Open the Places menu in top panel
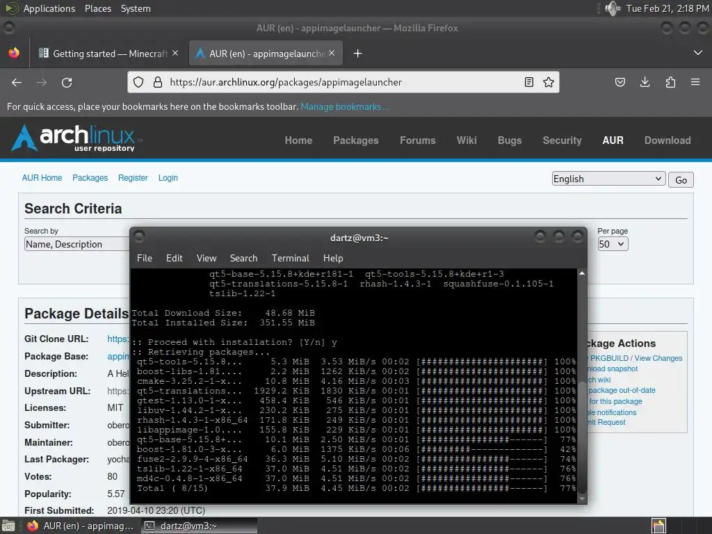 coord(98,8)
